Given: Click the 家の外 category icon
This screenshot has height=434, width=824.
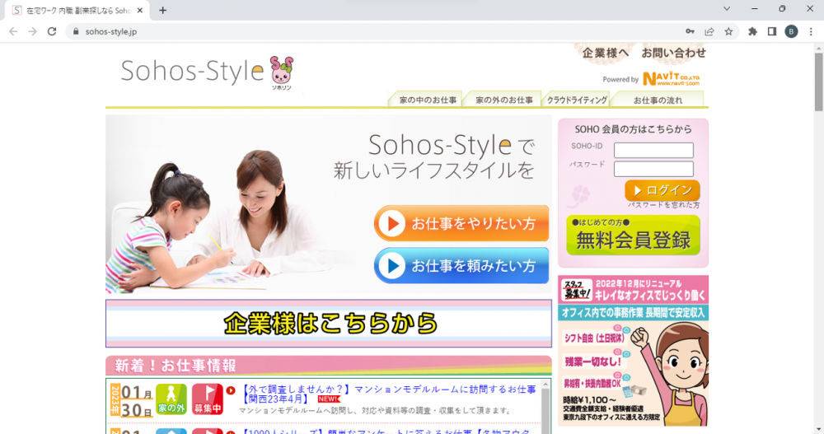Looking at the screenshot, I should (171, 399).
